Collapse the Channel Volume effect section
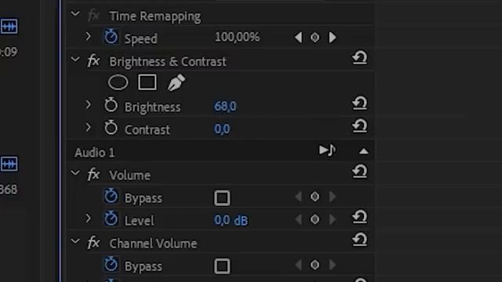Image resolution: width=502 pixels, height=282 pixels. tap(75, 241)
